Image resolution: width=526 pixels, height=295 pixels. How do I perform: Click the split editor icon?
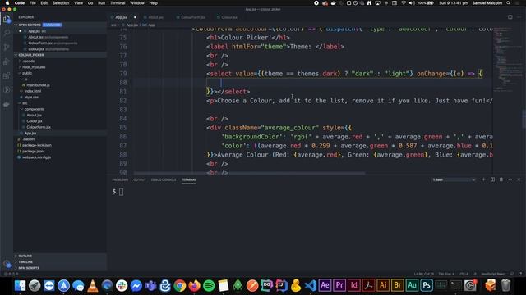pyautogui.click(x=510, y=17)
